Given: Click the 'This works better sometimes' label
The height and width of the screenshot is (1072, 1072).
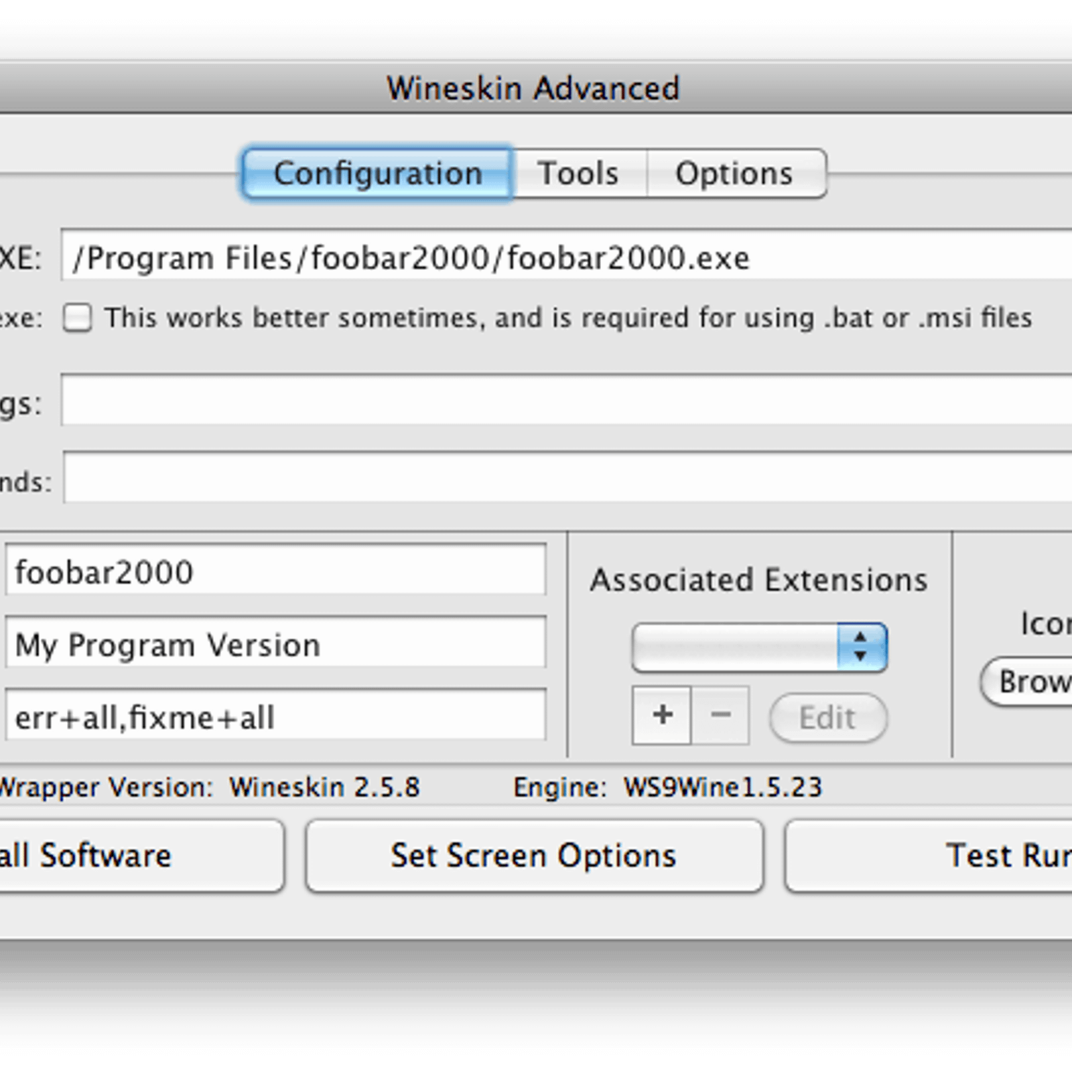Looking at the screenshot, I should (568, 318).
